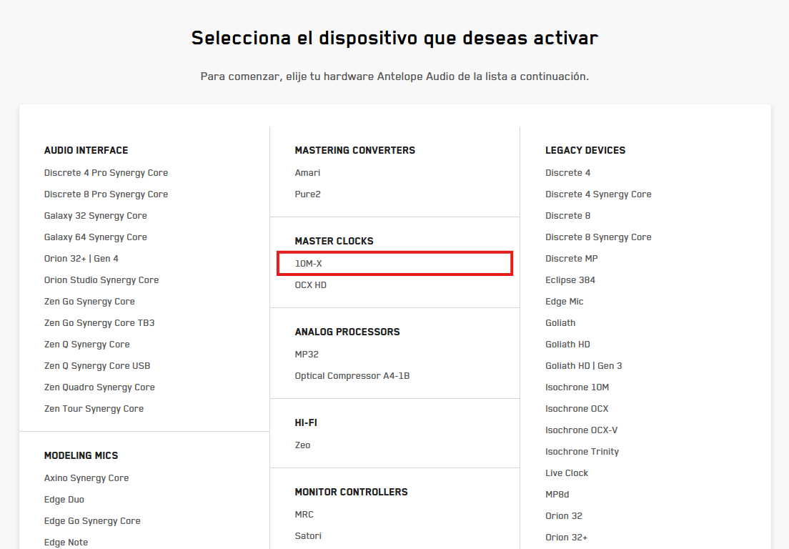Pick Isochrone OCX-V device
789x549 pixels.
(x=581, y=430)
